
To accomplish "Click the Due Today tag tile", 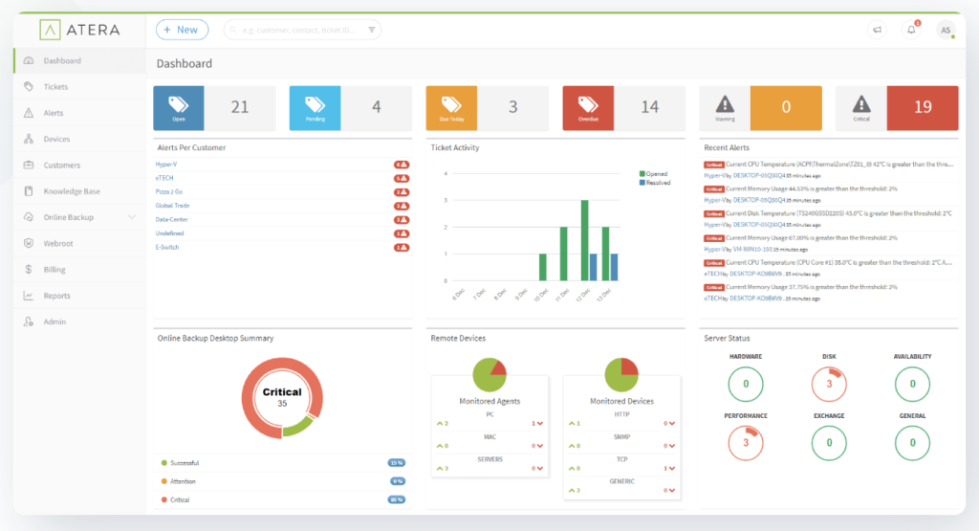I will [451, 108].
